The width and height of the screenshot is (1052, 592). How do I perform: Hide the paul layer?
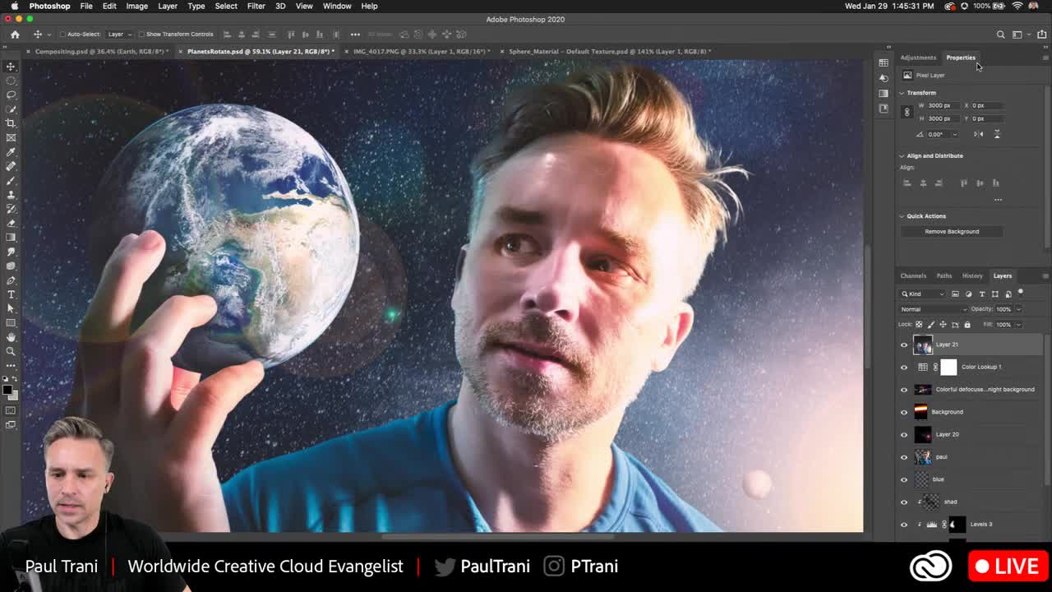pos(904,457)
